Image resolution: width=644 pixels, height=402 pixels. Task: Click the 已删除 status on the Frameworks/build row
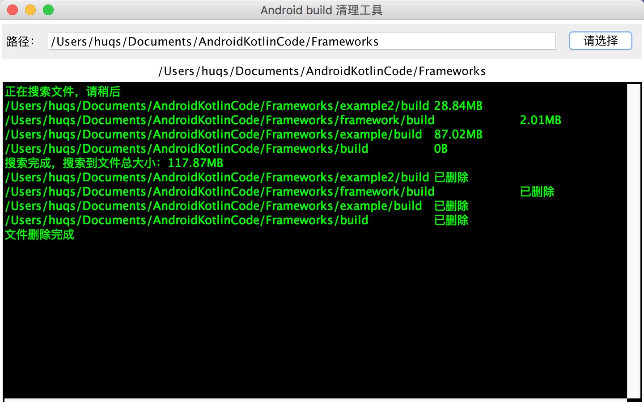pos(451,220)
